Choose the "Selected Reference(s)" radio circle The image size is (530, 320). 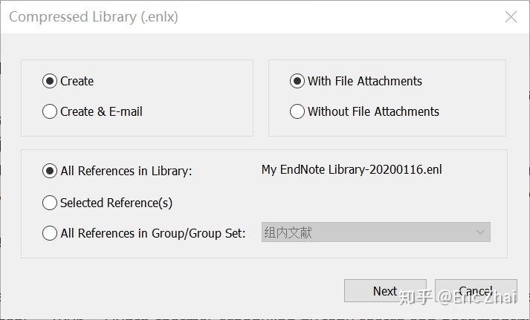[x=50, y=203]
